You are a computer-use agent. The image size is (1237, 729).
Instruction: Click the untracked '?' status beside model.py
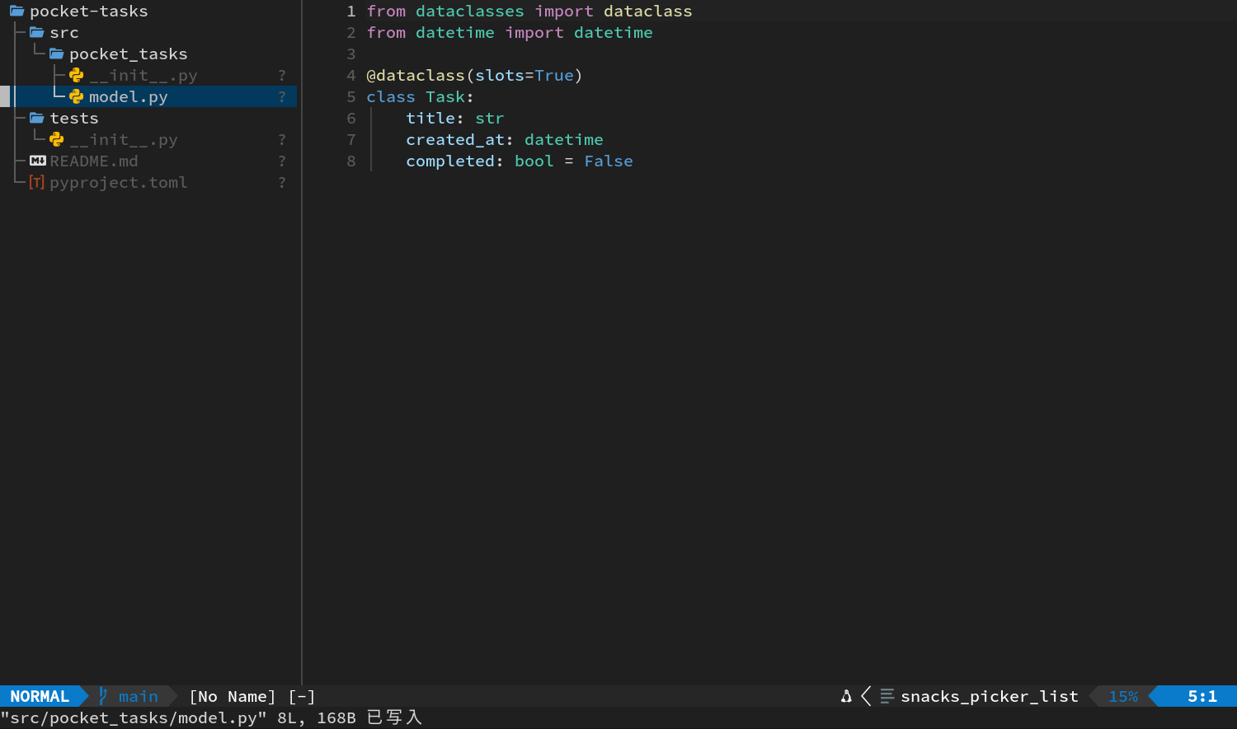coord(282,97)
